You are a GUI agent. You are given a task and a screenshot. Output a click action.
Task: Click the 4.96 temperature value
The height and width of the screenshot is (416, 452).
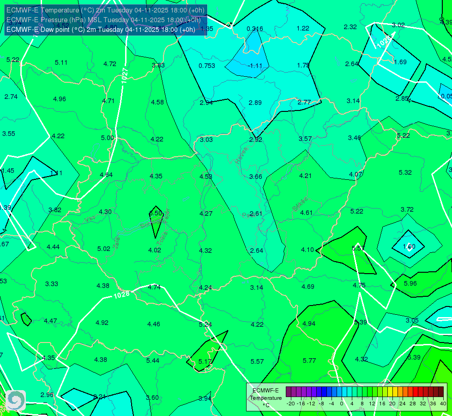(60, 99)
